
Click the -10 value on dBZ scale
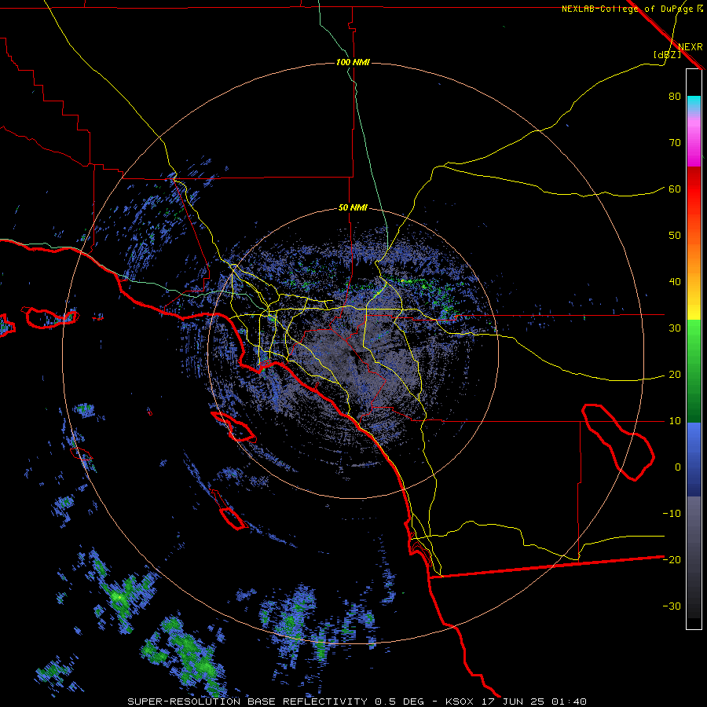pyautogui.click(x=672, y=514)
